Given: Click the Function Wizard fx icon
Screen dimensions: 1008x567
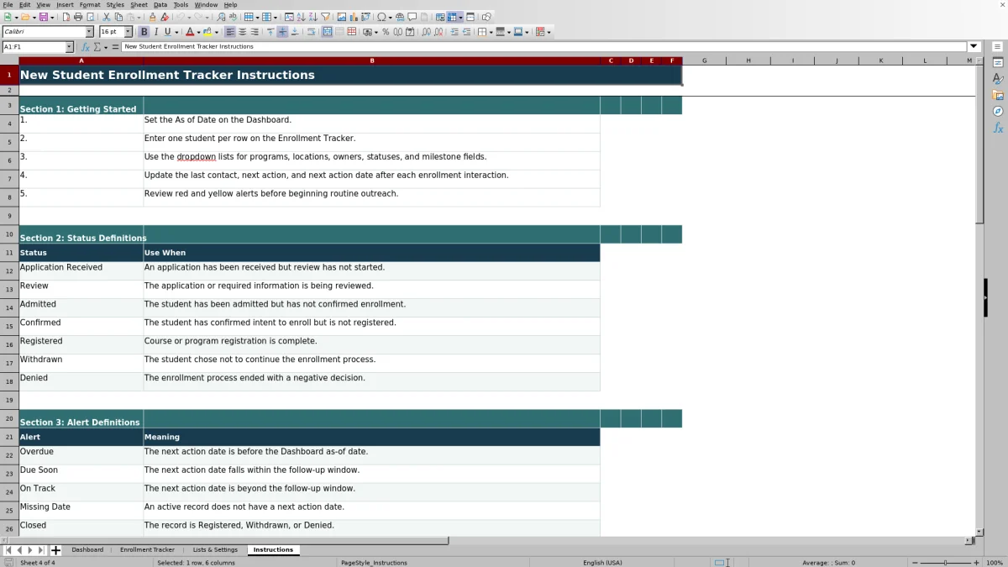Looking at the screenshot, I should pos(86,47).
